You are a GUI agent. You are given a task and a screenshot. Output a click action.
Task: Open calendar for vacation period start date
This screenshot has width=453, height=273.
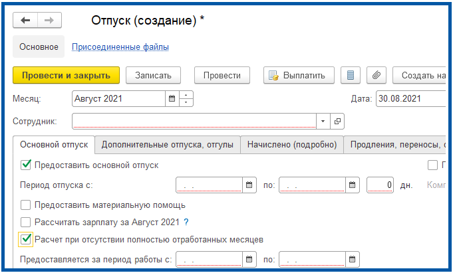click(x=250, y=185)
